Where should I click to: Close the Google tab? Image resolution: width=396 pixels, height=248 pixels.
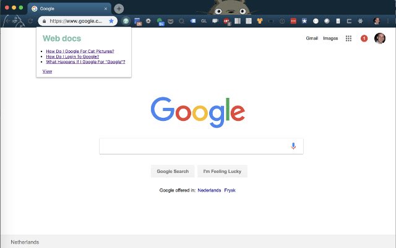click(106, 9)
